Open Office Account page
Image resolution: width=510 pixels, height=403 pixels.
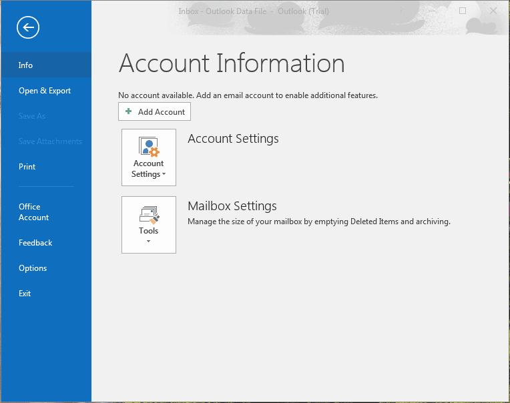(x=46, y=212)
